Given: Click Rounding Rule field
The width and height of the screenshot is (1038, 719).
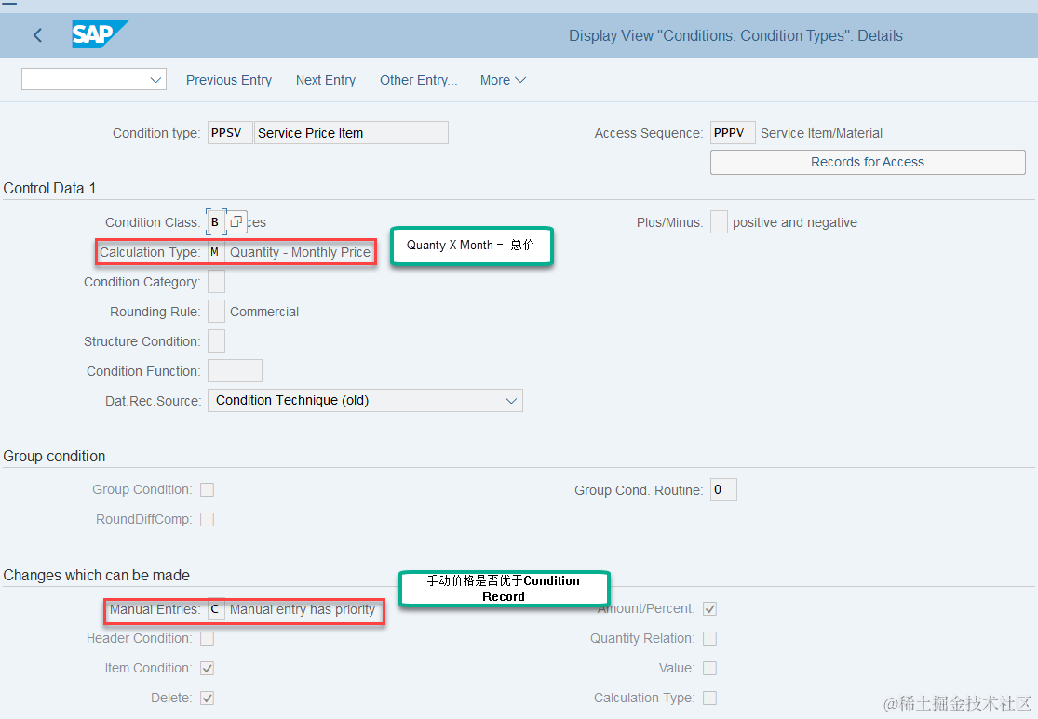Looking at the screenshot, I should coord(216,312).
